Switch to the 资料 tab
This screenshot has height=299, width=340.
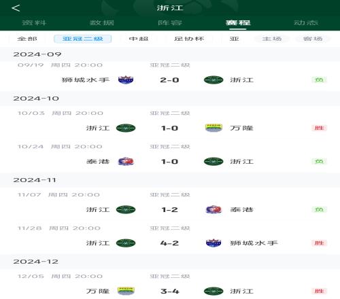34,22
